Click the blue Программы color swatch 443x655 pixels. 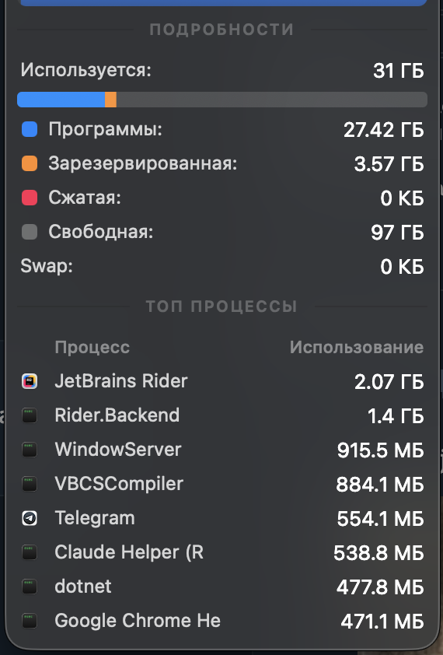pyautogui.click(x=30, y=129)
